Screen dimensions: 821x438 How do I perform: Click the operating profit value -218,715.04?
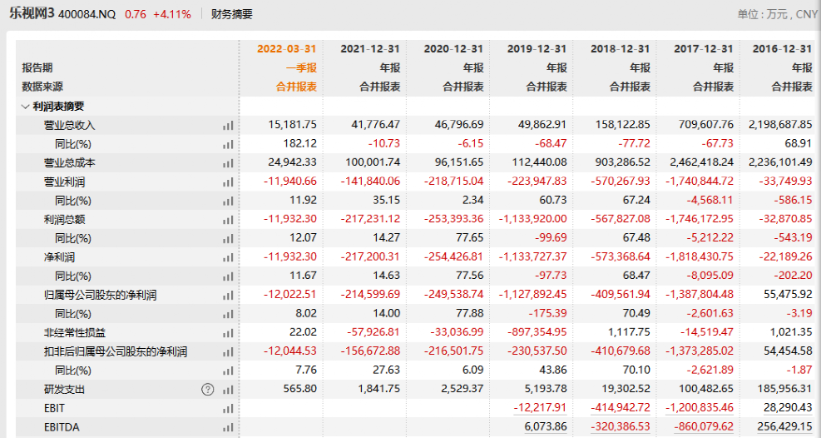(454, 182)
